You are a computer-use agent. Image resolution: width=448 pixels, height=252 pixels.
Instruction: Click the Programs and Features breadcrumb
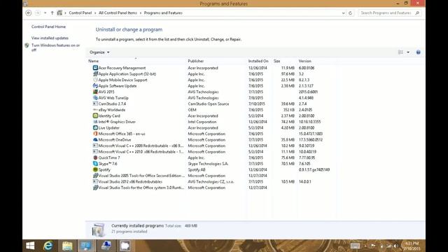pos(163,13)
